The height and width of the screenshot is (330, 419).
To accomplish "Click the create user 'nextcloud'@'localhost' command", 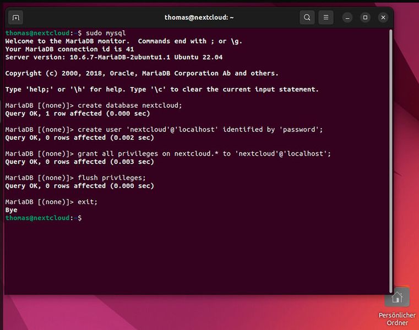I will [x=200, y=129].
